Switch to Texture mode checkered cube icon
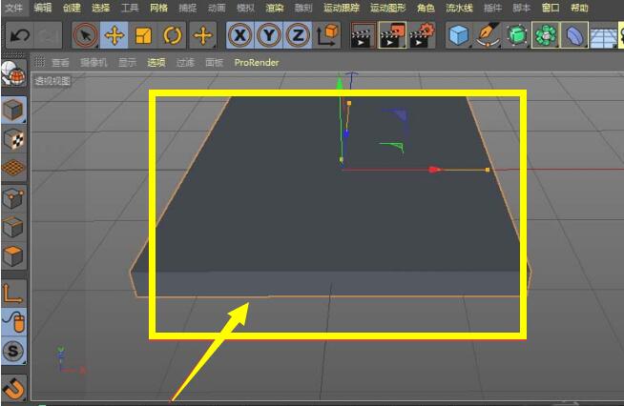The image size is (624, 406). [x=13, y=139]
